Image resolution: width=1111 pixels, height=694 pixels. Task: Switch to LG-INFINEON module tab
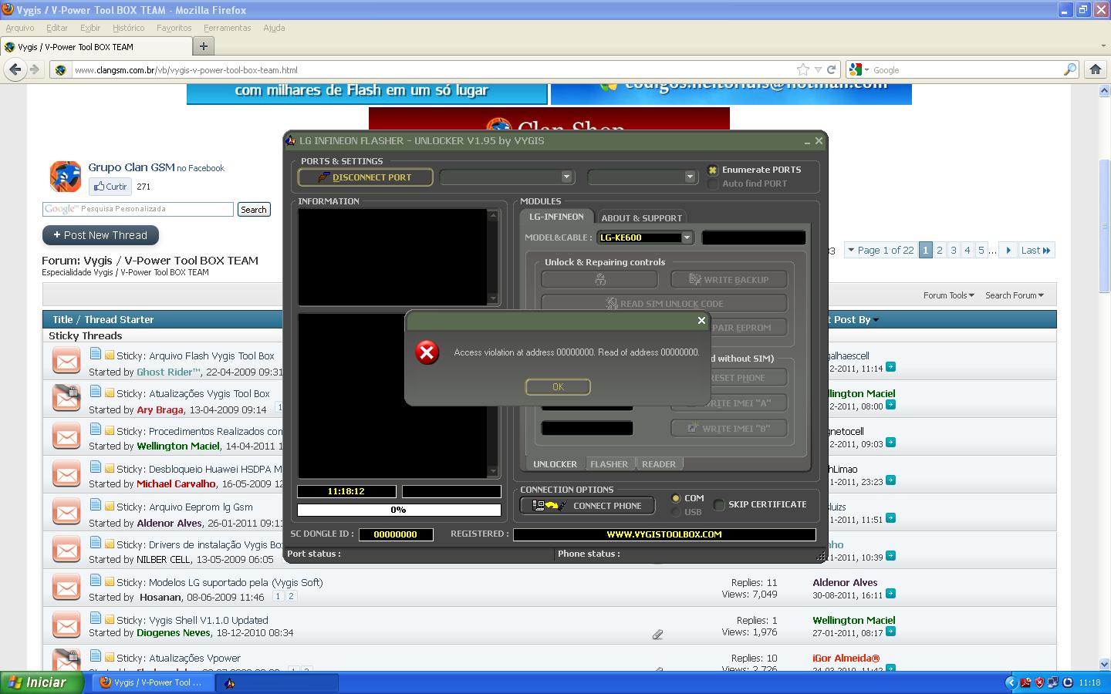coord(556,217)
